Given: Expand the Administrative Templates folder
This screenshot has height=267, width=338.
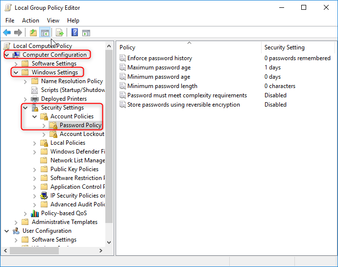Looking at the screenshot, I should pos(16,222).
